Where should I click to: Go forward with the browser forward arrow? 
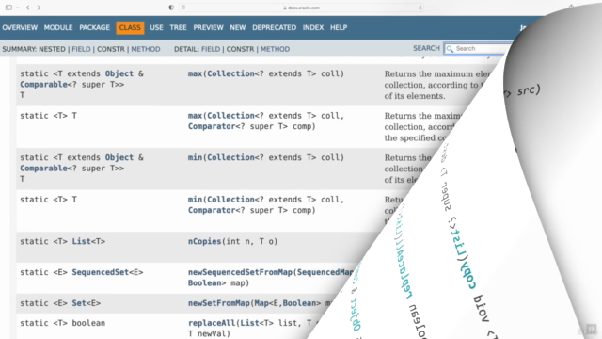point(39,8)
